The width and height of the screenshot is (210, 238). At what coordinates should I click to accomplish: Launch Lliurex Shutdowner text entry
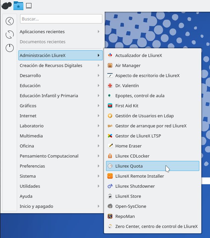coord(135,186)
